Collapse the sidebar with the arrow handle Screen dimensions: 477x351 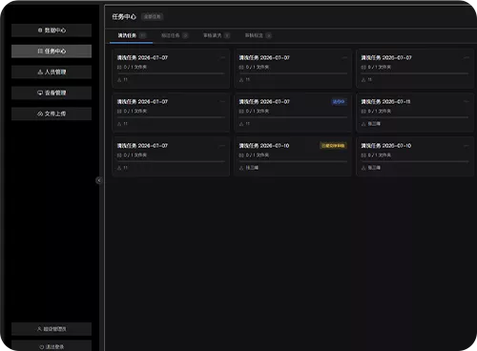coord(99,180)
